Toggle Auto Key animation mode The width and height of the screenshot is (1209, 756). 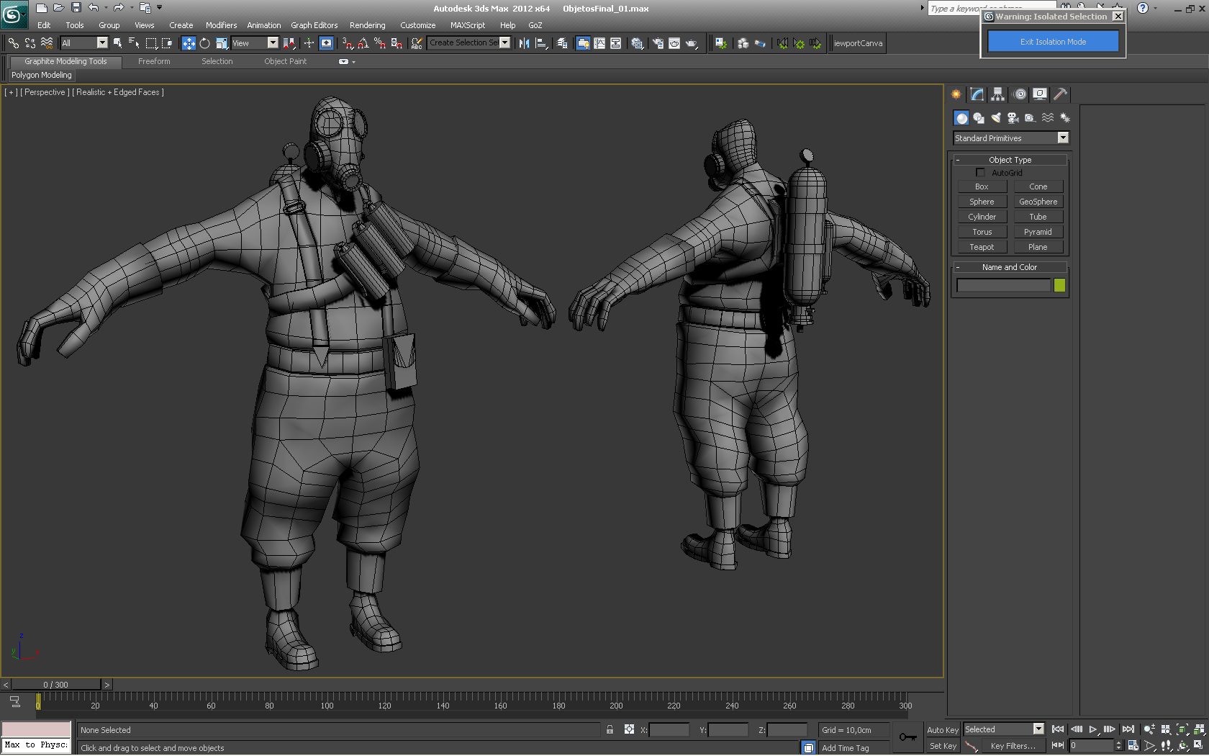point(942,730)
